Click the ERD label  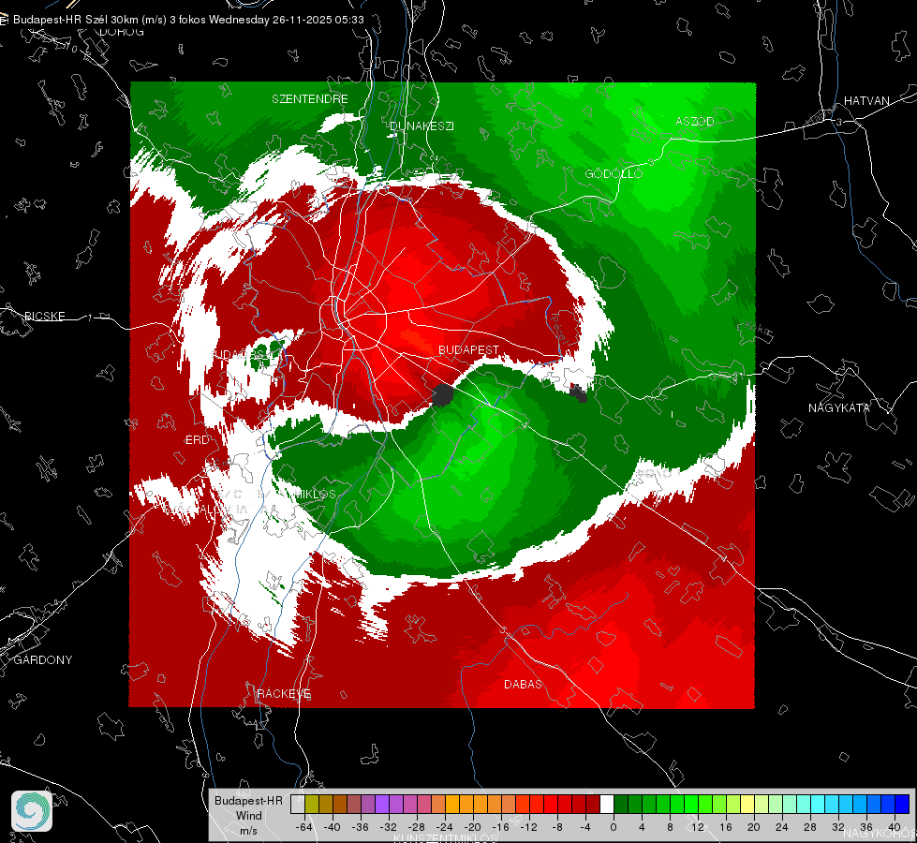click(197, 440)
